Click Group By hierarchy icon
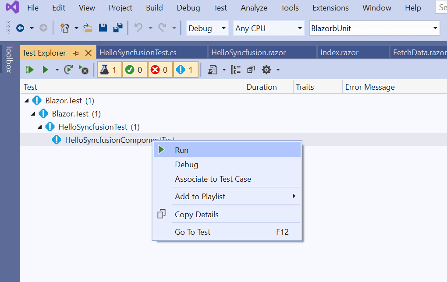The image size is (447, 282). click(236, 70)
